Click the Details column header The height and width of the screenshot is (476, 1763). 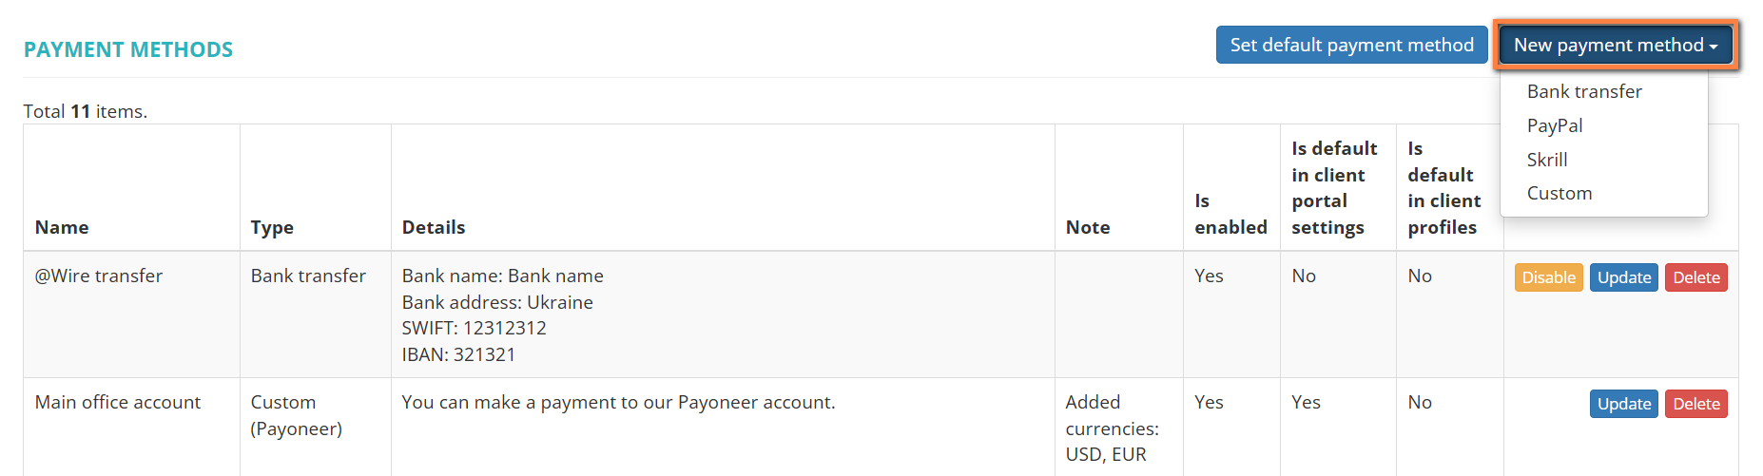[x=434, y=227]
